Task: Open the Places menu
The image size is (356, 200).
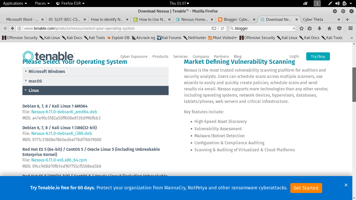Action: [x=42, y=3]
